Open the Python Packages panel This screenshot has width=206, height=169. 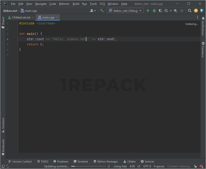(105, 161)
